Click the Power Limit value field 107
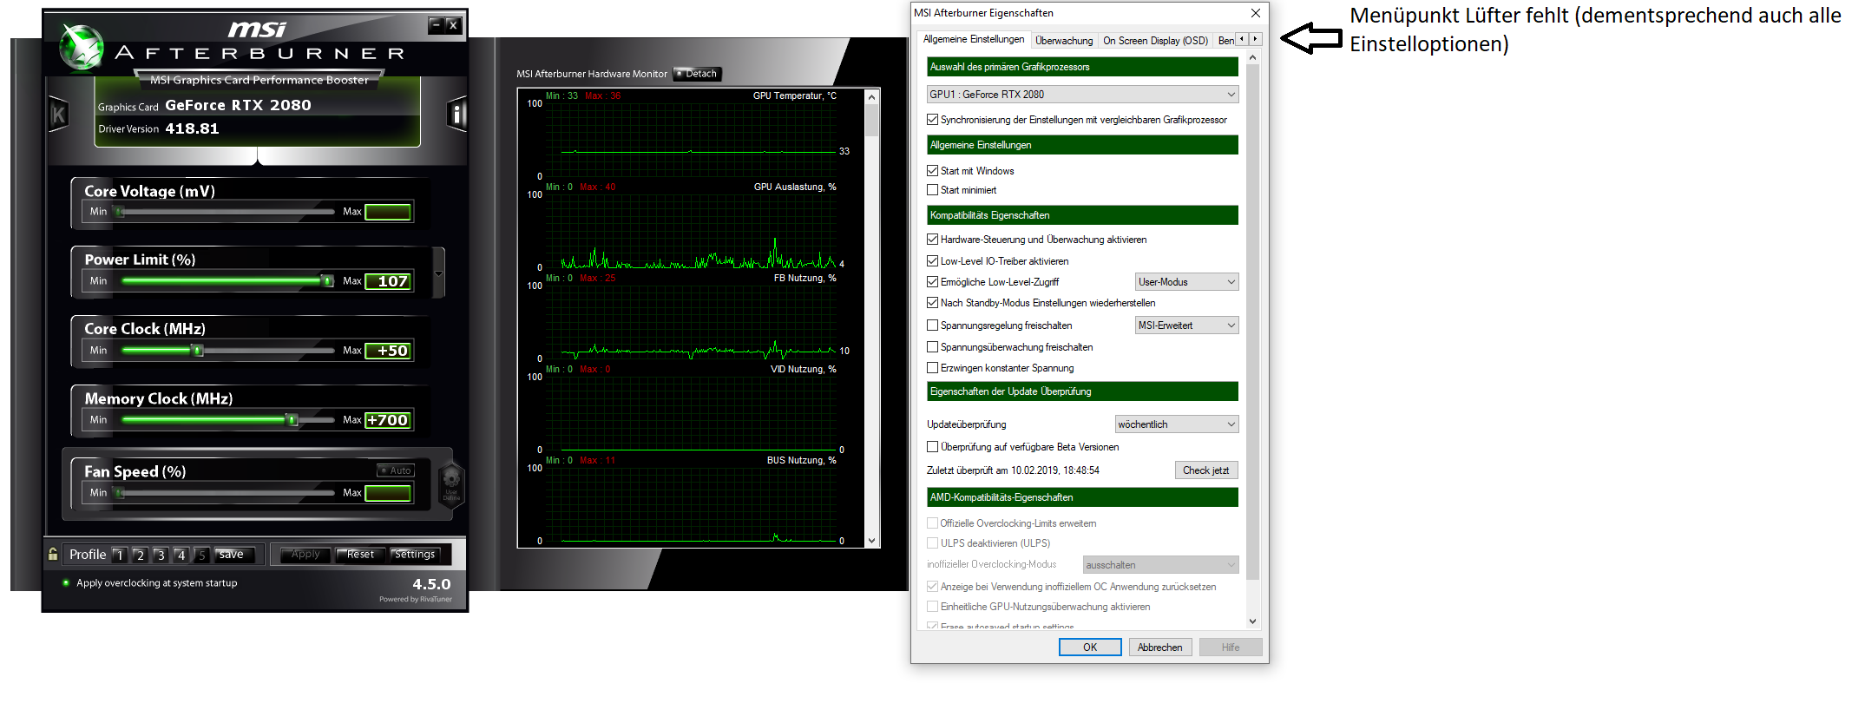The height and width of the screenshot is (710, 1865). 389,281
